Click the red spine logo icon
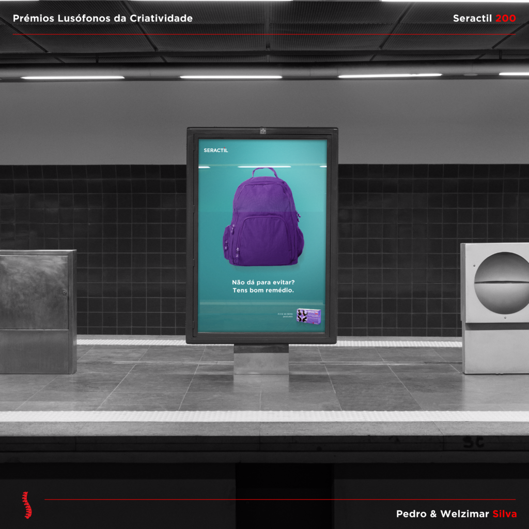529x529 pixels. pyautogui.click(x=28, y=505)
